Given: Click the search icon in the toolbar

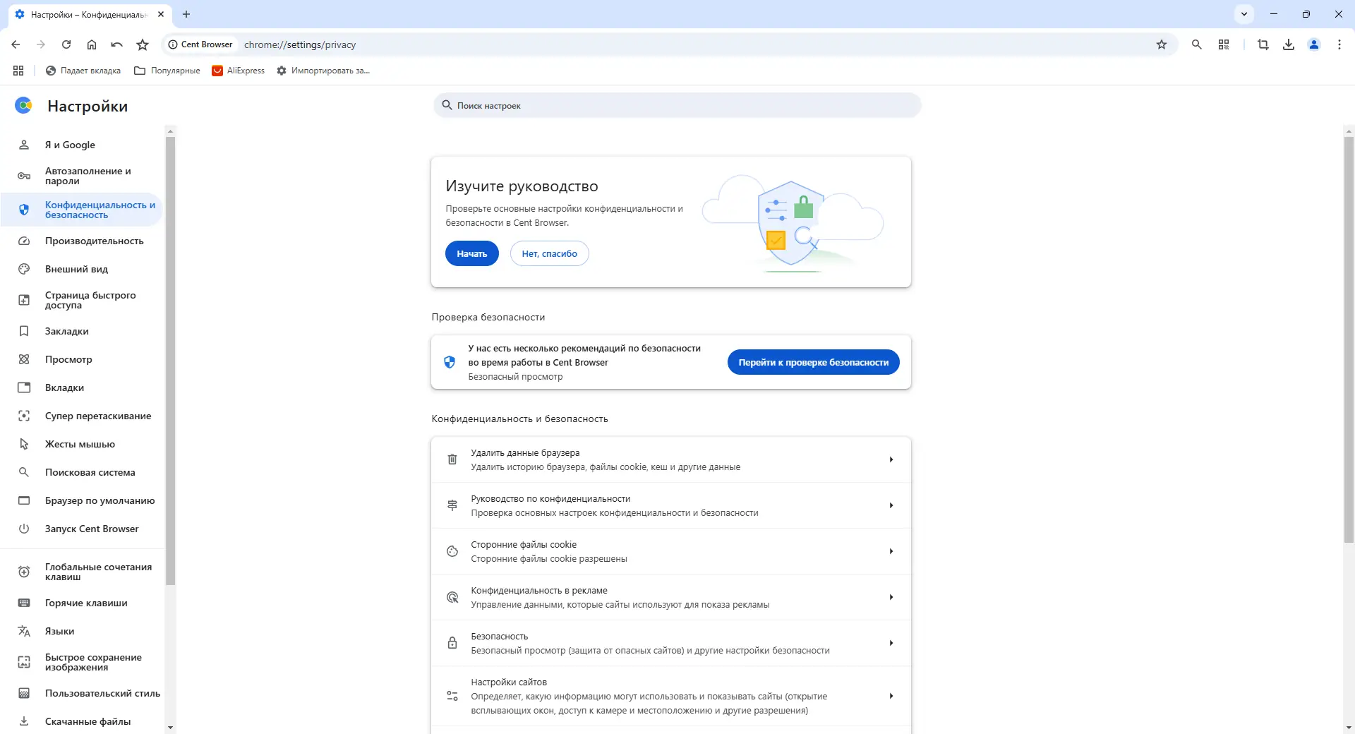Looking at the screenshot, I should point(1196,44).
